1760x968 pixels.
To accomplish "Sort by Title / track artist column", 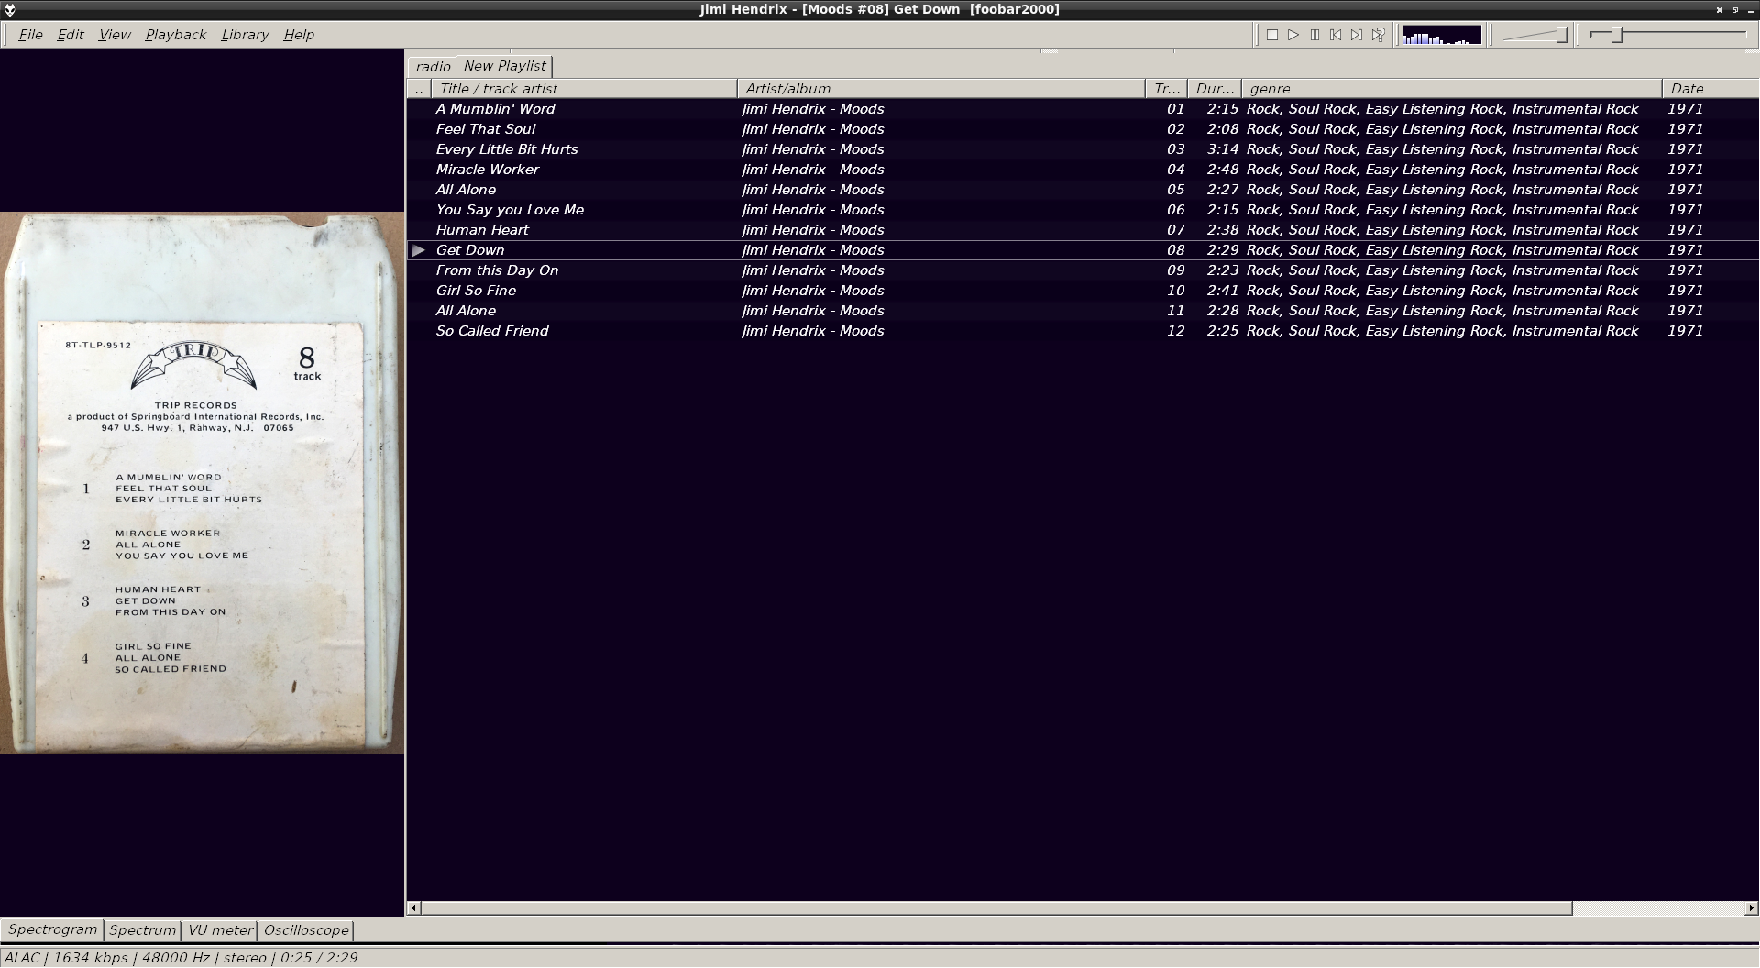I will tap(584, 89).
